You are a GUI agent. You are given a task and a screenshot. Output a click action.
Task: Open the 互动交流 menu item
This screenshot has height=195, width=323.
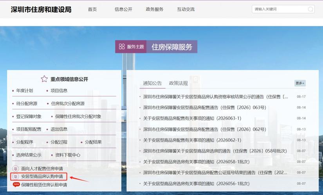[186, 9]
